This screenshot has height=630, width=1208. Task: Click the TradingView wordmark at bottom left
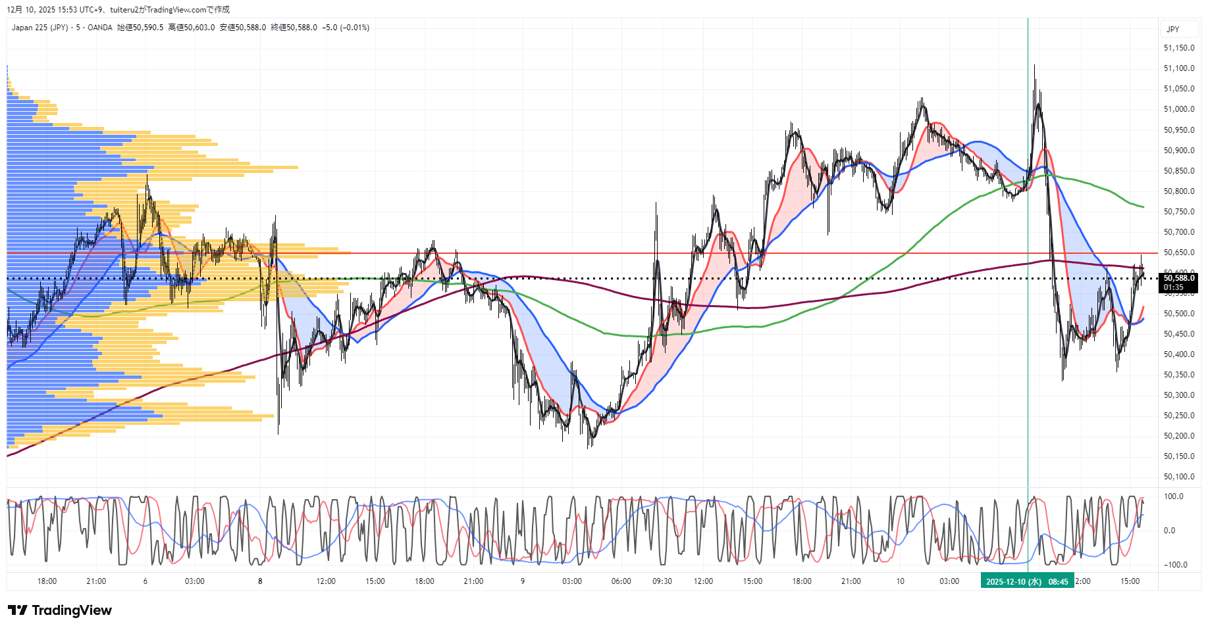click(72, 610)
